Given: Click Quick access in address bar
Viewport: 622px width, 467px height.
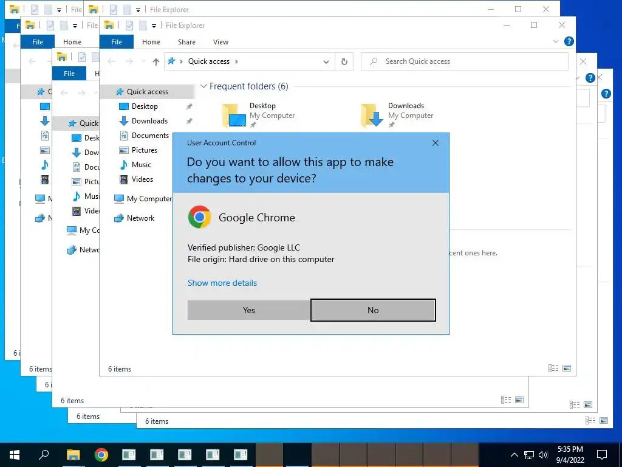Looking at the screenshot, I should point(209,61).
